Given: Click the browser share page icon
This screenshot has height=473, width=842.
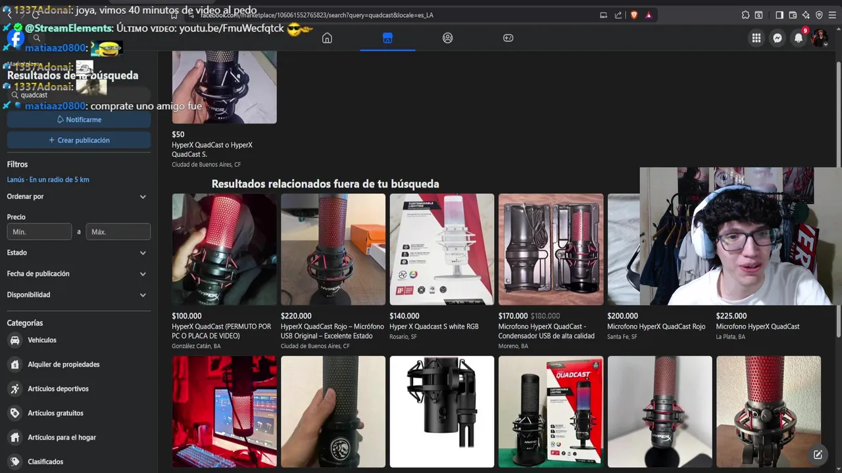Looking at the screenshot, I should point(618,15).
